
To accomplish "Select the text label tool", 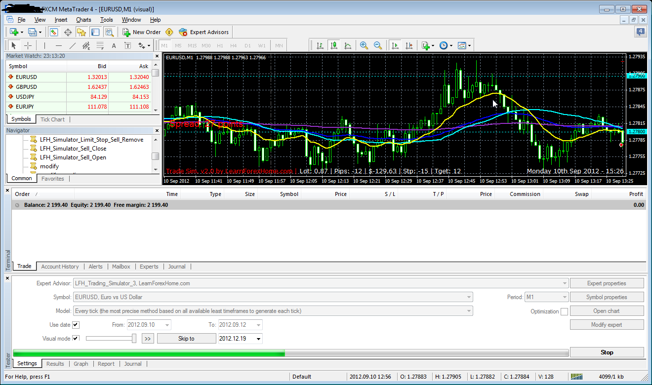I will point(127,45).
